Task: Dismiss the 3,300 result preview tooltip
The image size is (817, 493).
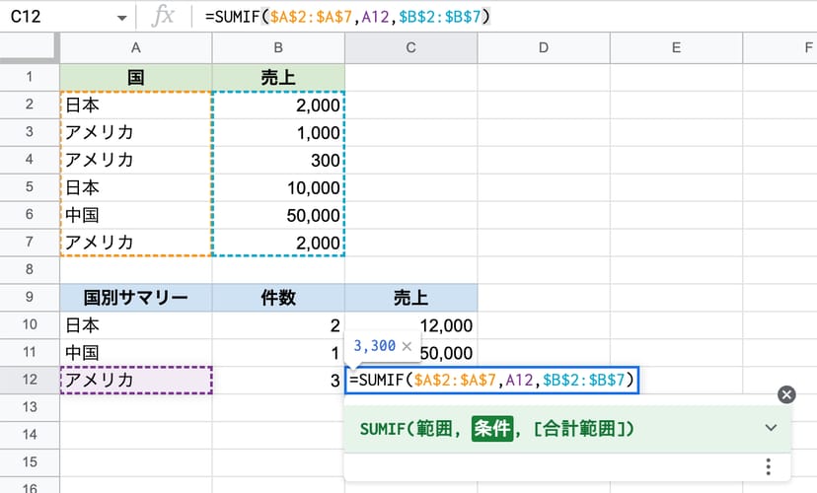Action: point(407,346)
